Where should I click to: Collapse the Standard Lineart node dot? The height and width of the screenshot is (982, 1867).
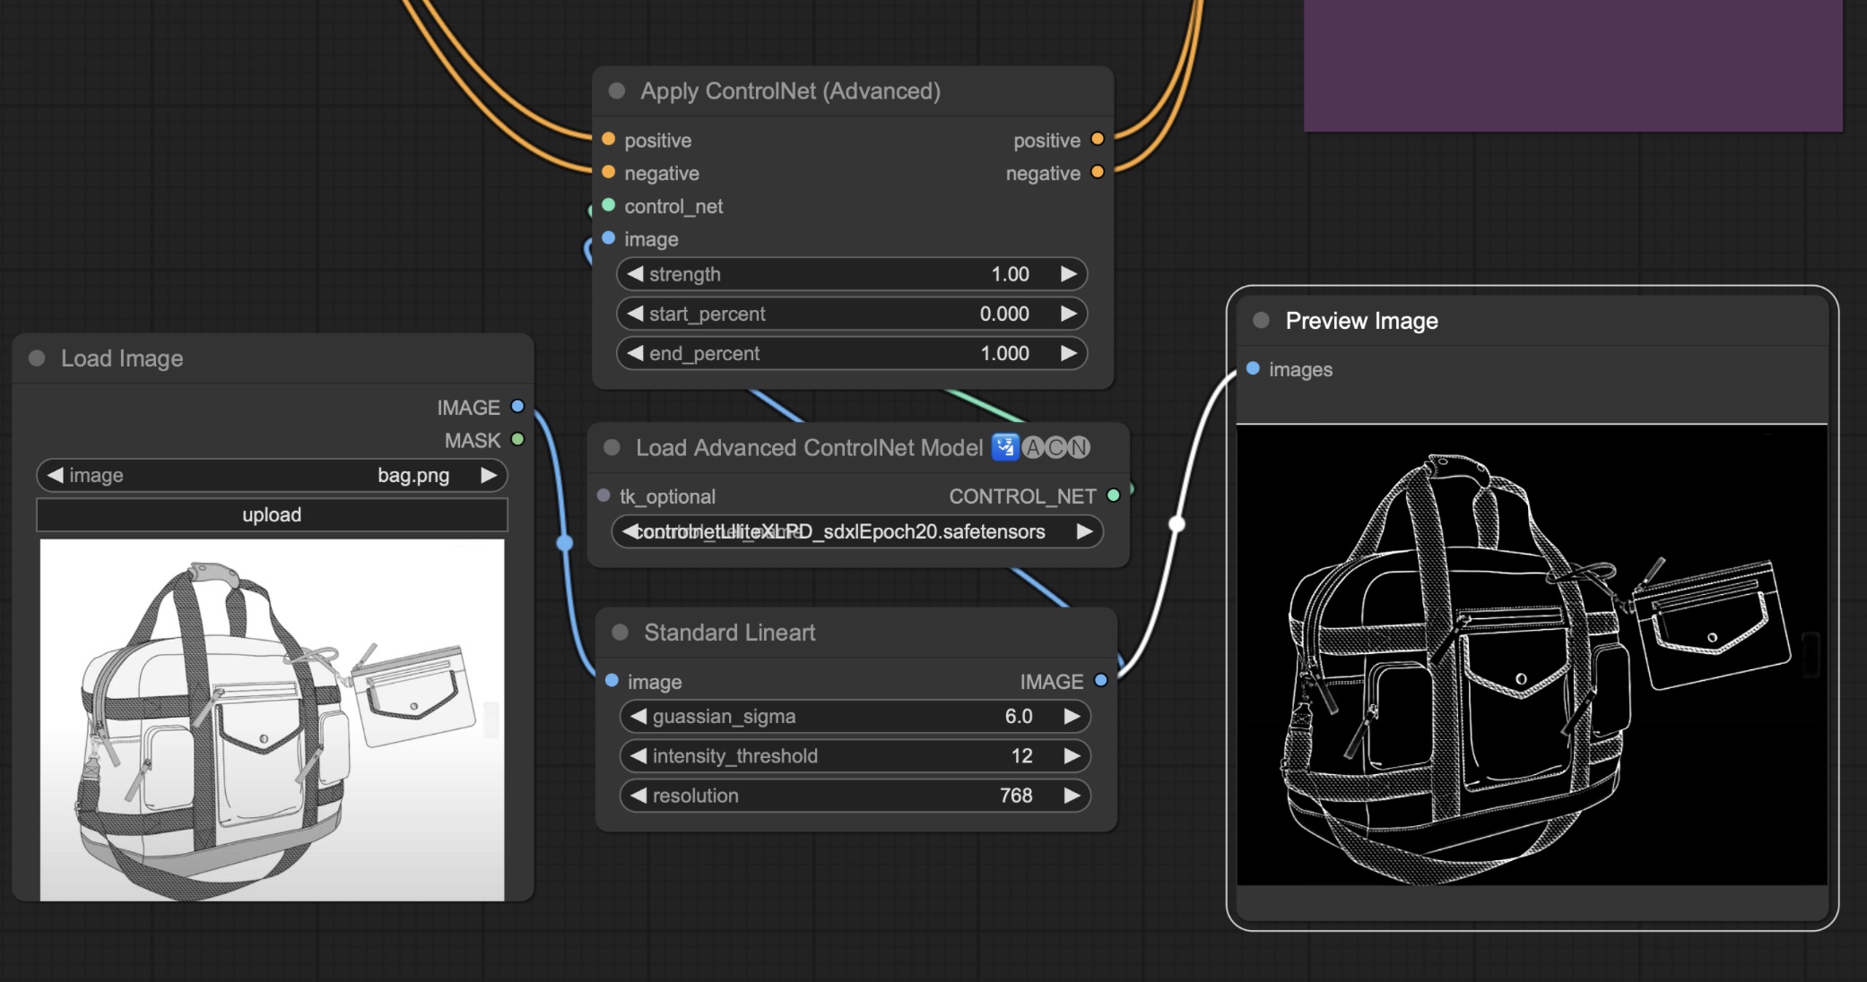pos(620,632)
